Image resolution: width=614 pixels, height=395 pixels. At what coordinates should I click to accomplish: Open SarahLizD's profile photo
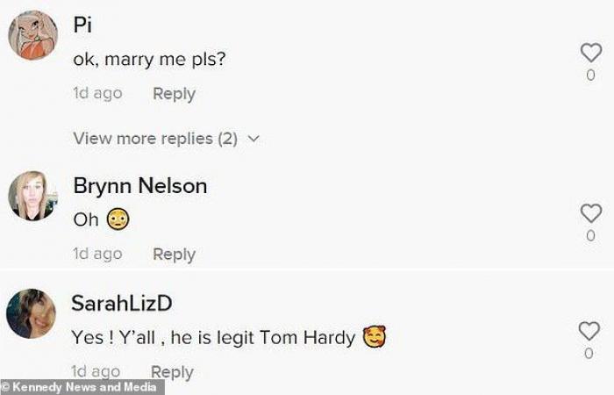click(31, 313)
